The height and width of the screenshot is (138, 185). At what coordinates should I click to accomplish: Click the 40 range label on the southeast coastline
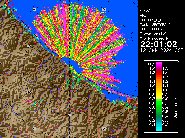pos(110,92)
